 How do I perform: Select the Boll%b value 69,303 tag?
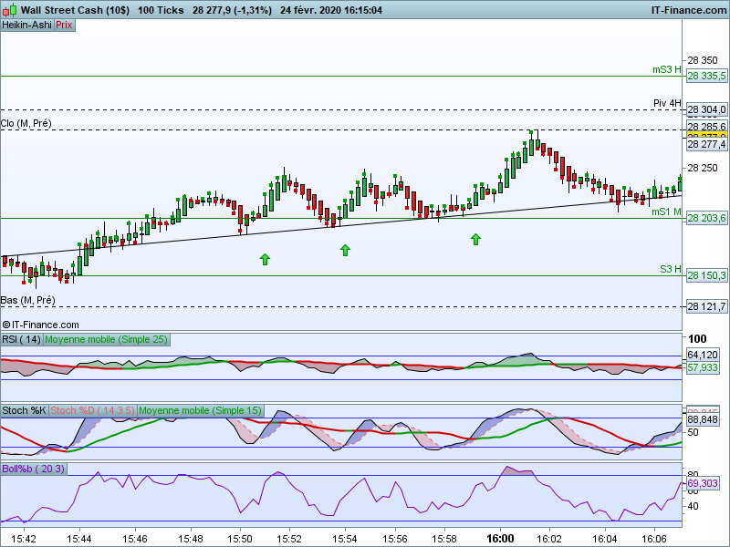tap(703, 484)
